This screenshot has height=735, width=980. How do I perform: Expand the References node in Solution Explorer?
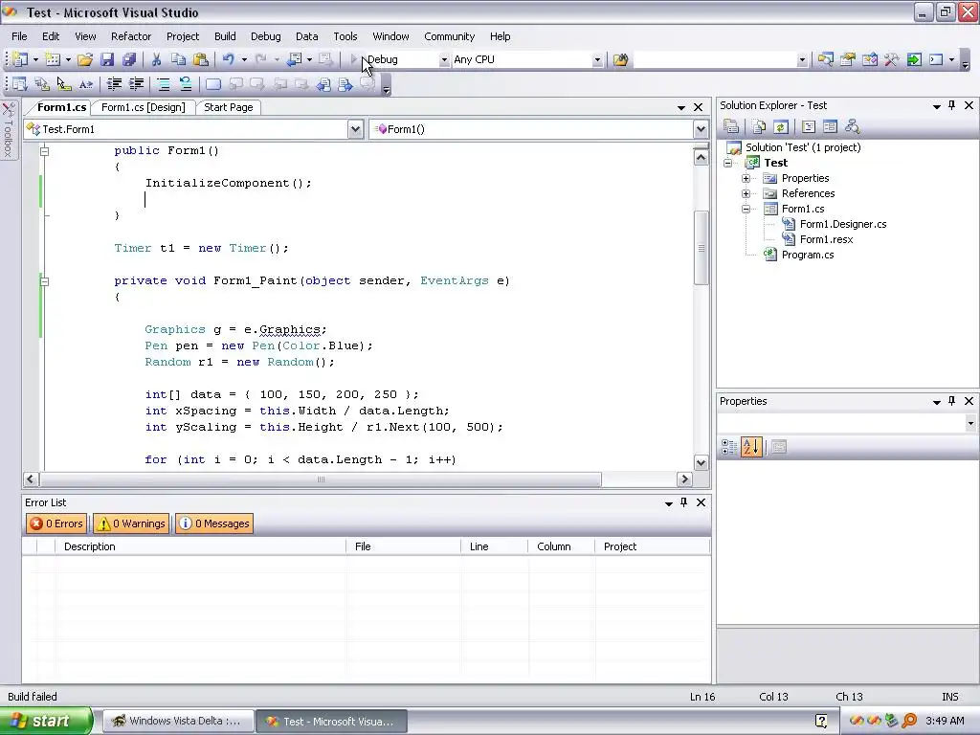746,193
